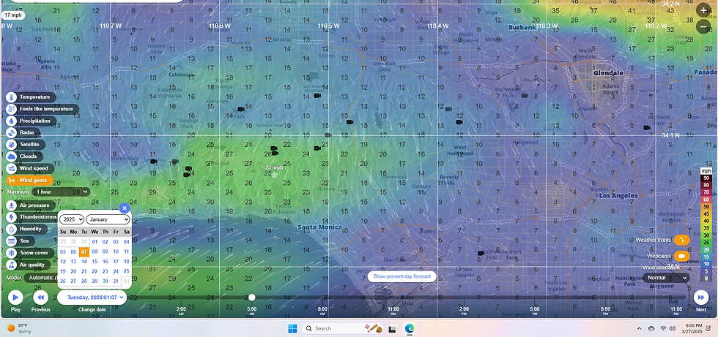The height and width of the screenshot is (337, 718).
Task: Zoom in the map with plus button
Action: (703, 10)
